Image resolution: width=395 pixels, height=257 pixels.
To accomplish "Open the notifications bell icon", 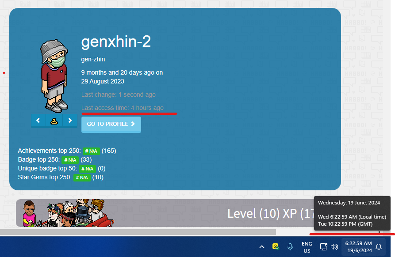I will point(379,247).
